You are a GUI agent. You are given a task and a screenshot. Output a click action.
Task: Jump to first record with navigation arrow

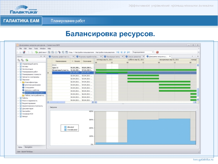(x=118, y=52)
